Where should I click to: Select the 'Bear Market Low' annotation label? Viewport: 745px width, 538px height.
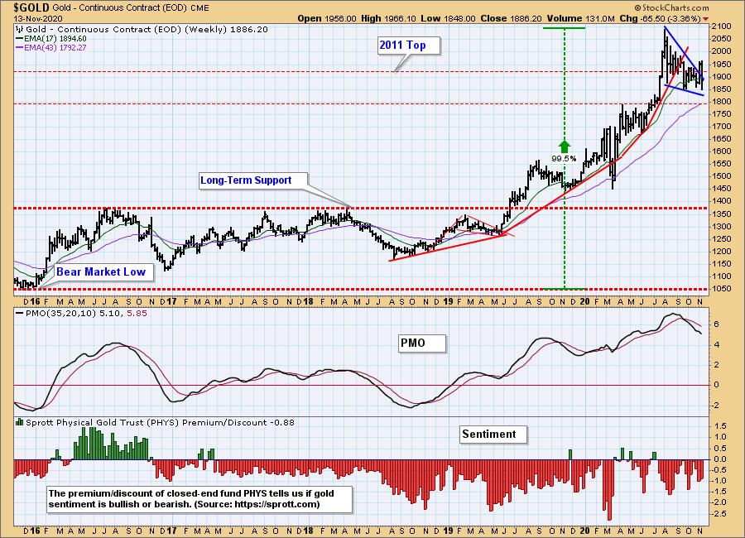tap(103, 271)
